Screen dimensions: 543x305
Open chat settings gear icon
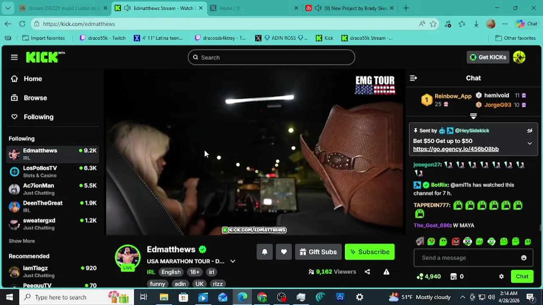[x=501, y=276]
